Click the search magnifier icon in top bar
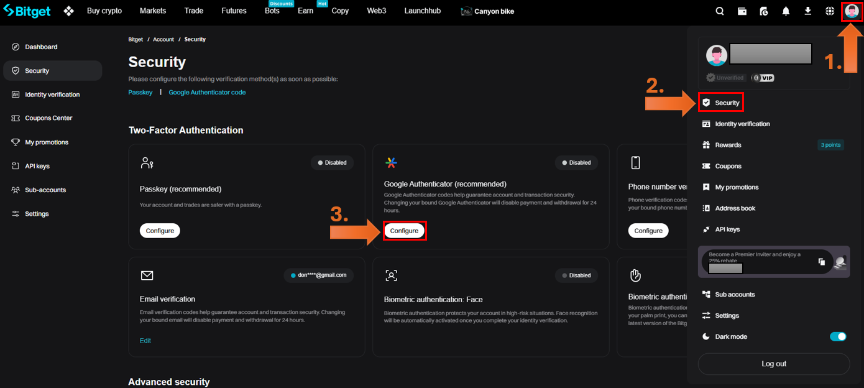 click(720, 11)
